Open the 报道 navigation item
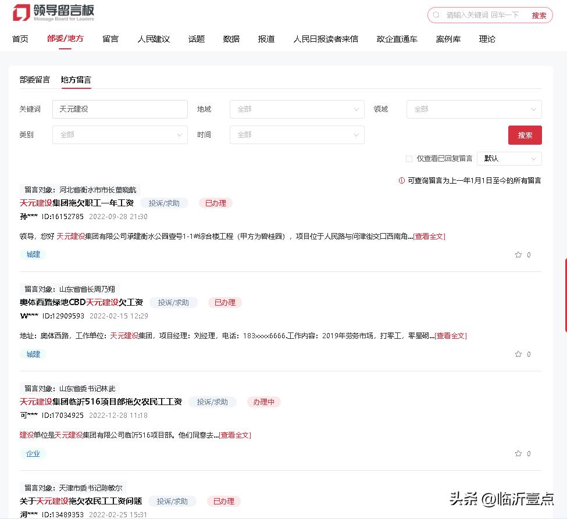The width and height of the screenshot is (567, 519). tap(266, 39)
